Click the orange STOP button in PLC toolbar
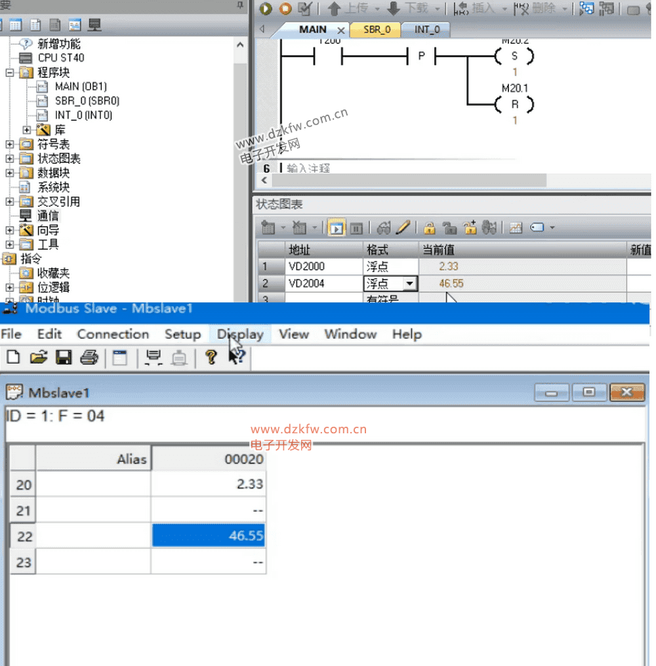Image resolution: width=656 pixels, height=666 pixels. (x=285, y=9)
